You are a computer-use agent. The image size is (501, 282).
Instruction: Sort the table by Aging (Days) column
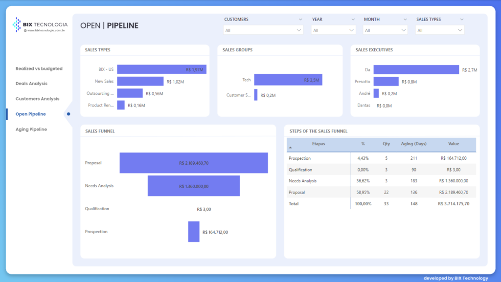[414, 144]
